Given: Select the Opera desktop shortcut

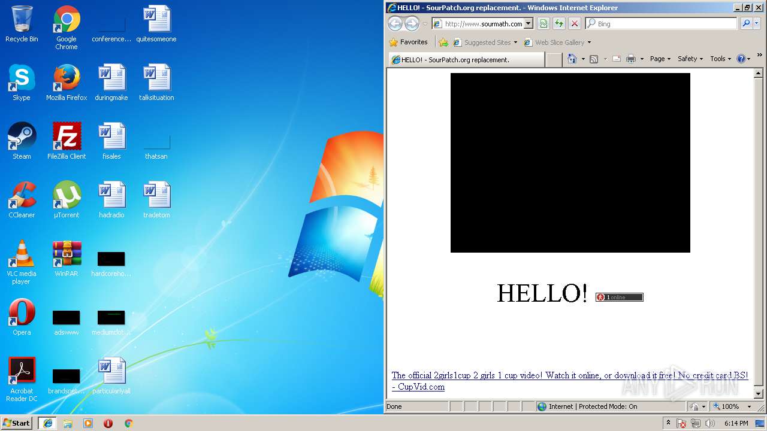Looking at the screenshot, I should (22, 317).
